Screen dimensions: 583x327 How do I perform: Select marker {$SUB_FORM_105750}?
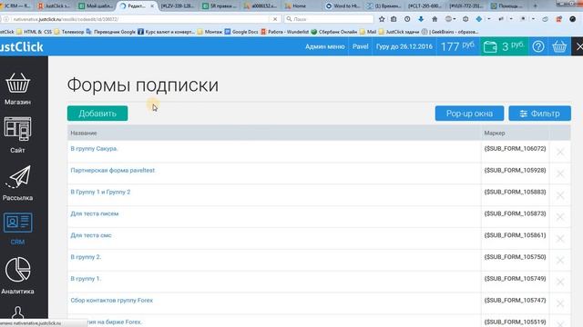coord(515,257)
